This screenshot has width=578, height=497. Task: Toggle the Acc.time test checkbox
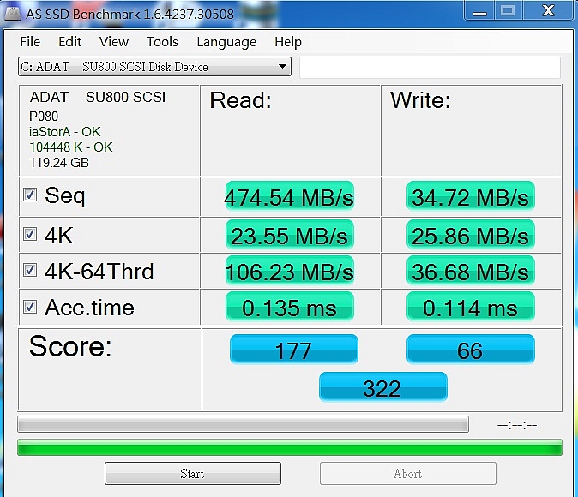point(30,307)
